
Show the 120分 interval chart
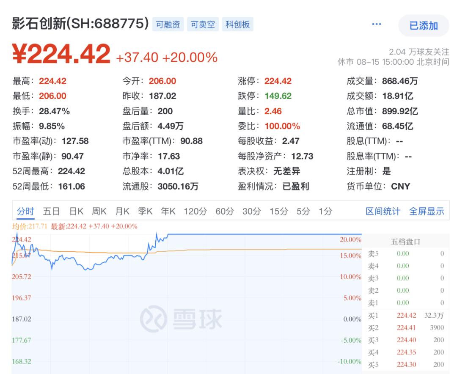pos(195,211)
